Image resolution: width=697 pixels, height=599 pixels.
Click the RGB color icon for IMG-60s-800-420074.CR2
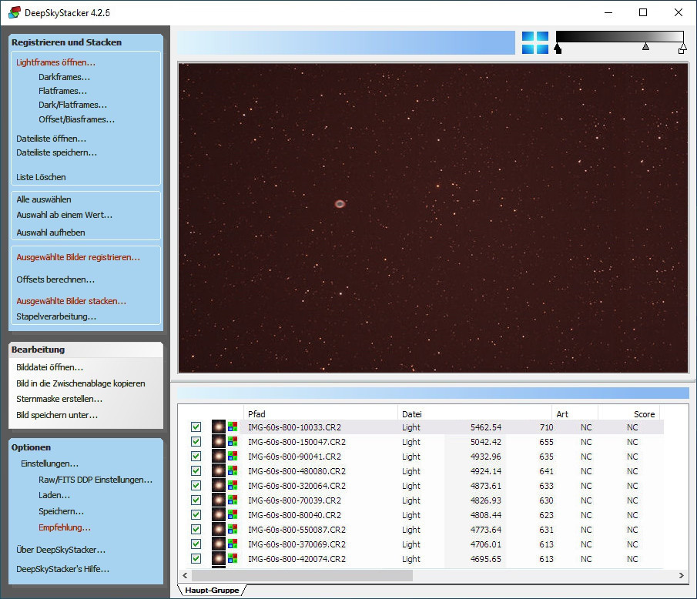coord(232,559)
